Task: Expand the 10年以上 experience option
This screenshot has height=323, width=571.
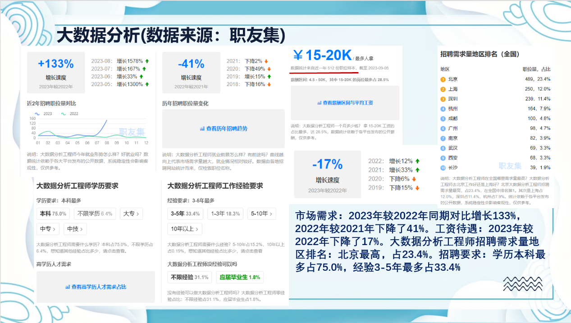Action: (x=184, y=229)
